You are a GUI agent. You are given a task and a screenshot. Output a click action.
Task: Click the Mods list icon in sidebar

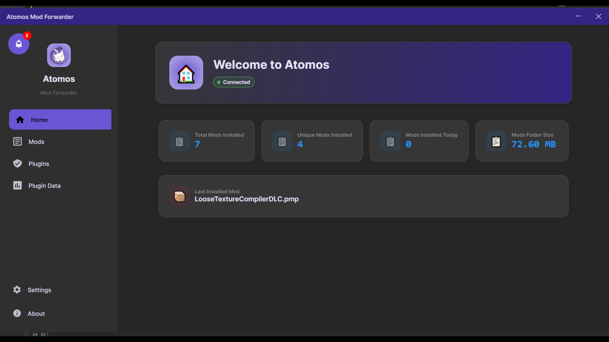pyautogui.click(x=17, y=142)
